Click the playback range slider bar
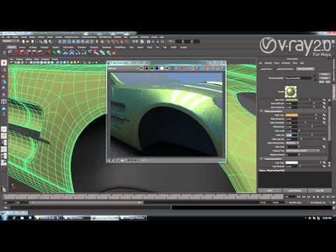Viewport: 336px width, 252px height. click(x=85, y=202)
